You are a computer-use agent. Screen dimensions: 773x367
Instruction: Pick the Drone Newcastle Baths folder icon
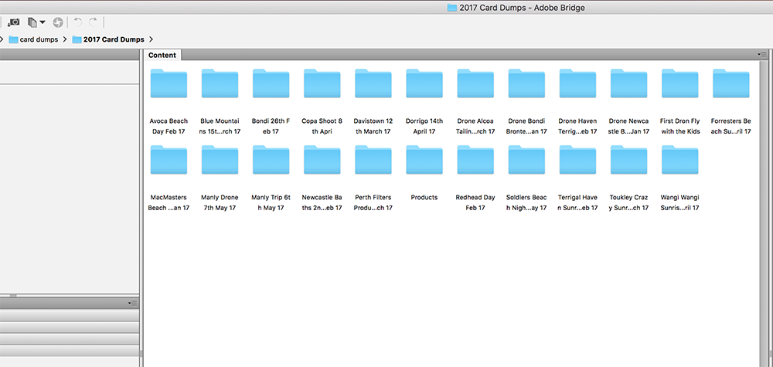tap(628, 83)
